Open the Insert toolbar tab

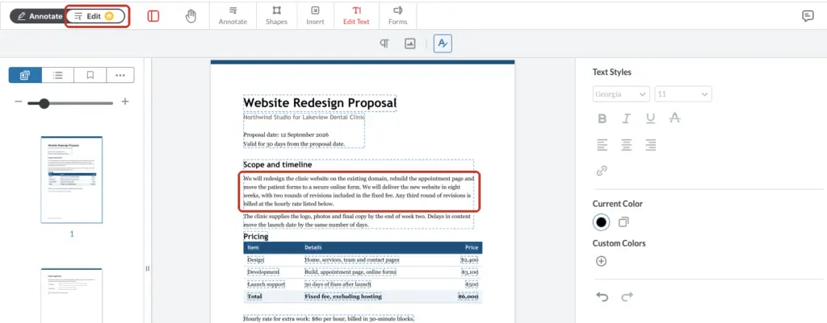point(315,16)
